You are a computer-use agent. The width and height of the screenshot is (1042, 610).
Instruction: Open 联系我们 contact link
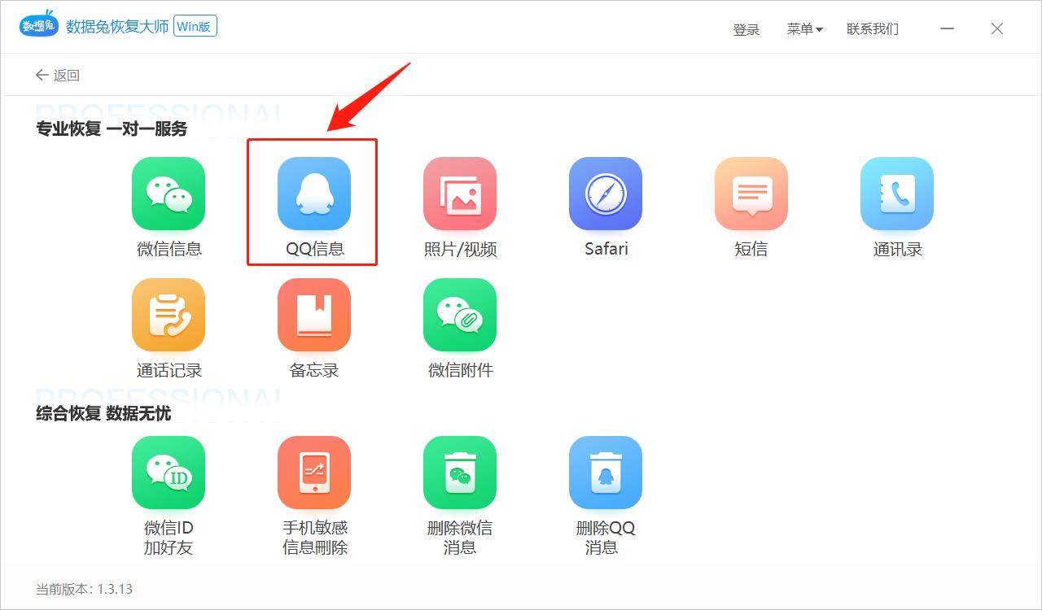tap(873, 29)
